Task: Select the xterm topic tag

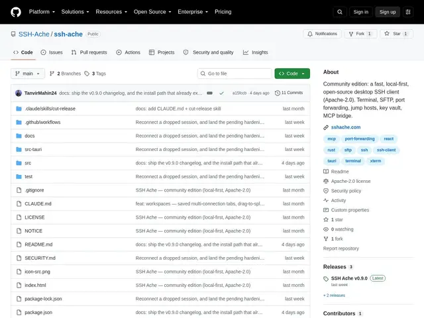Action: coord(376,161)
